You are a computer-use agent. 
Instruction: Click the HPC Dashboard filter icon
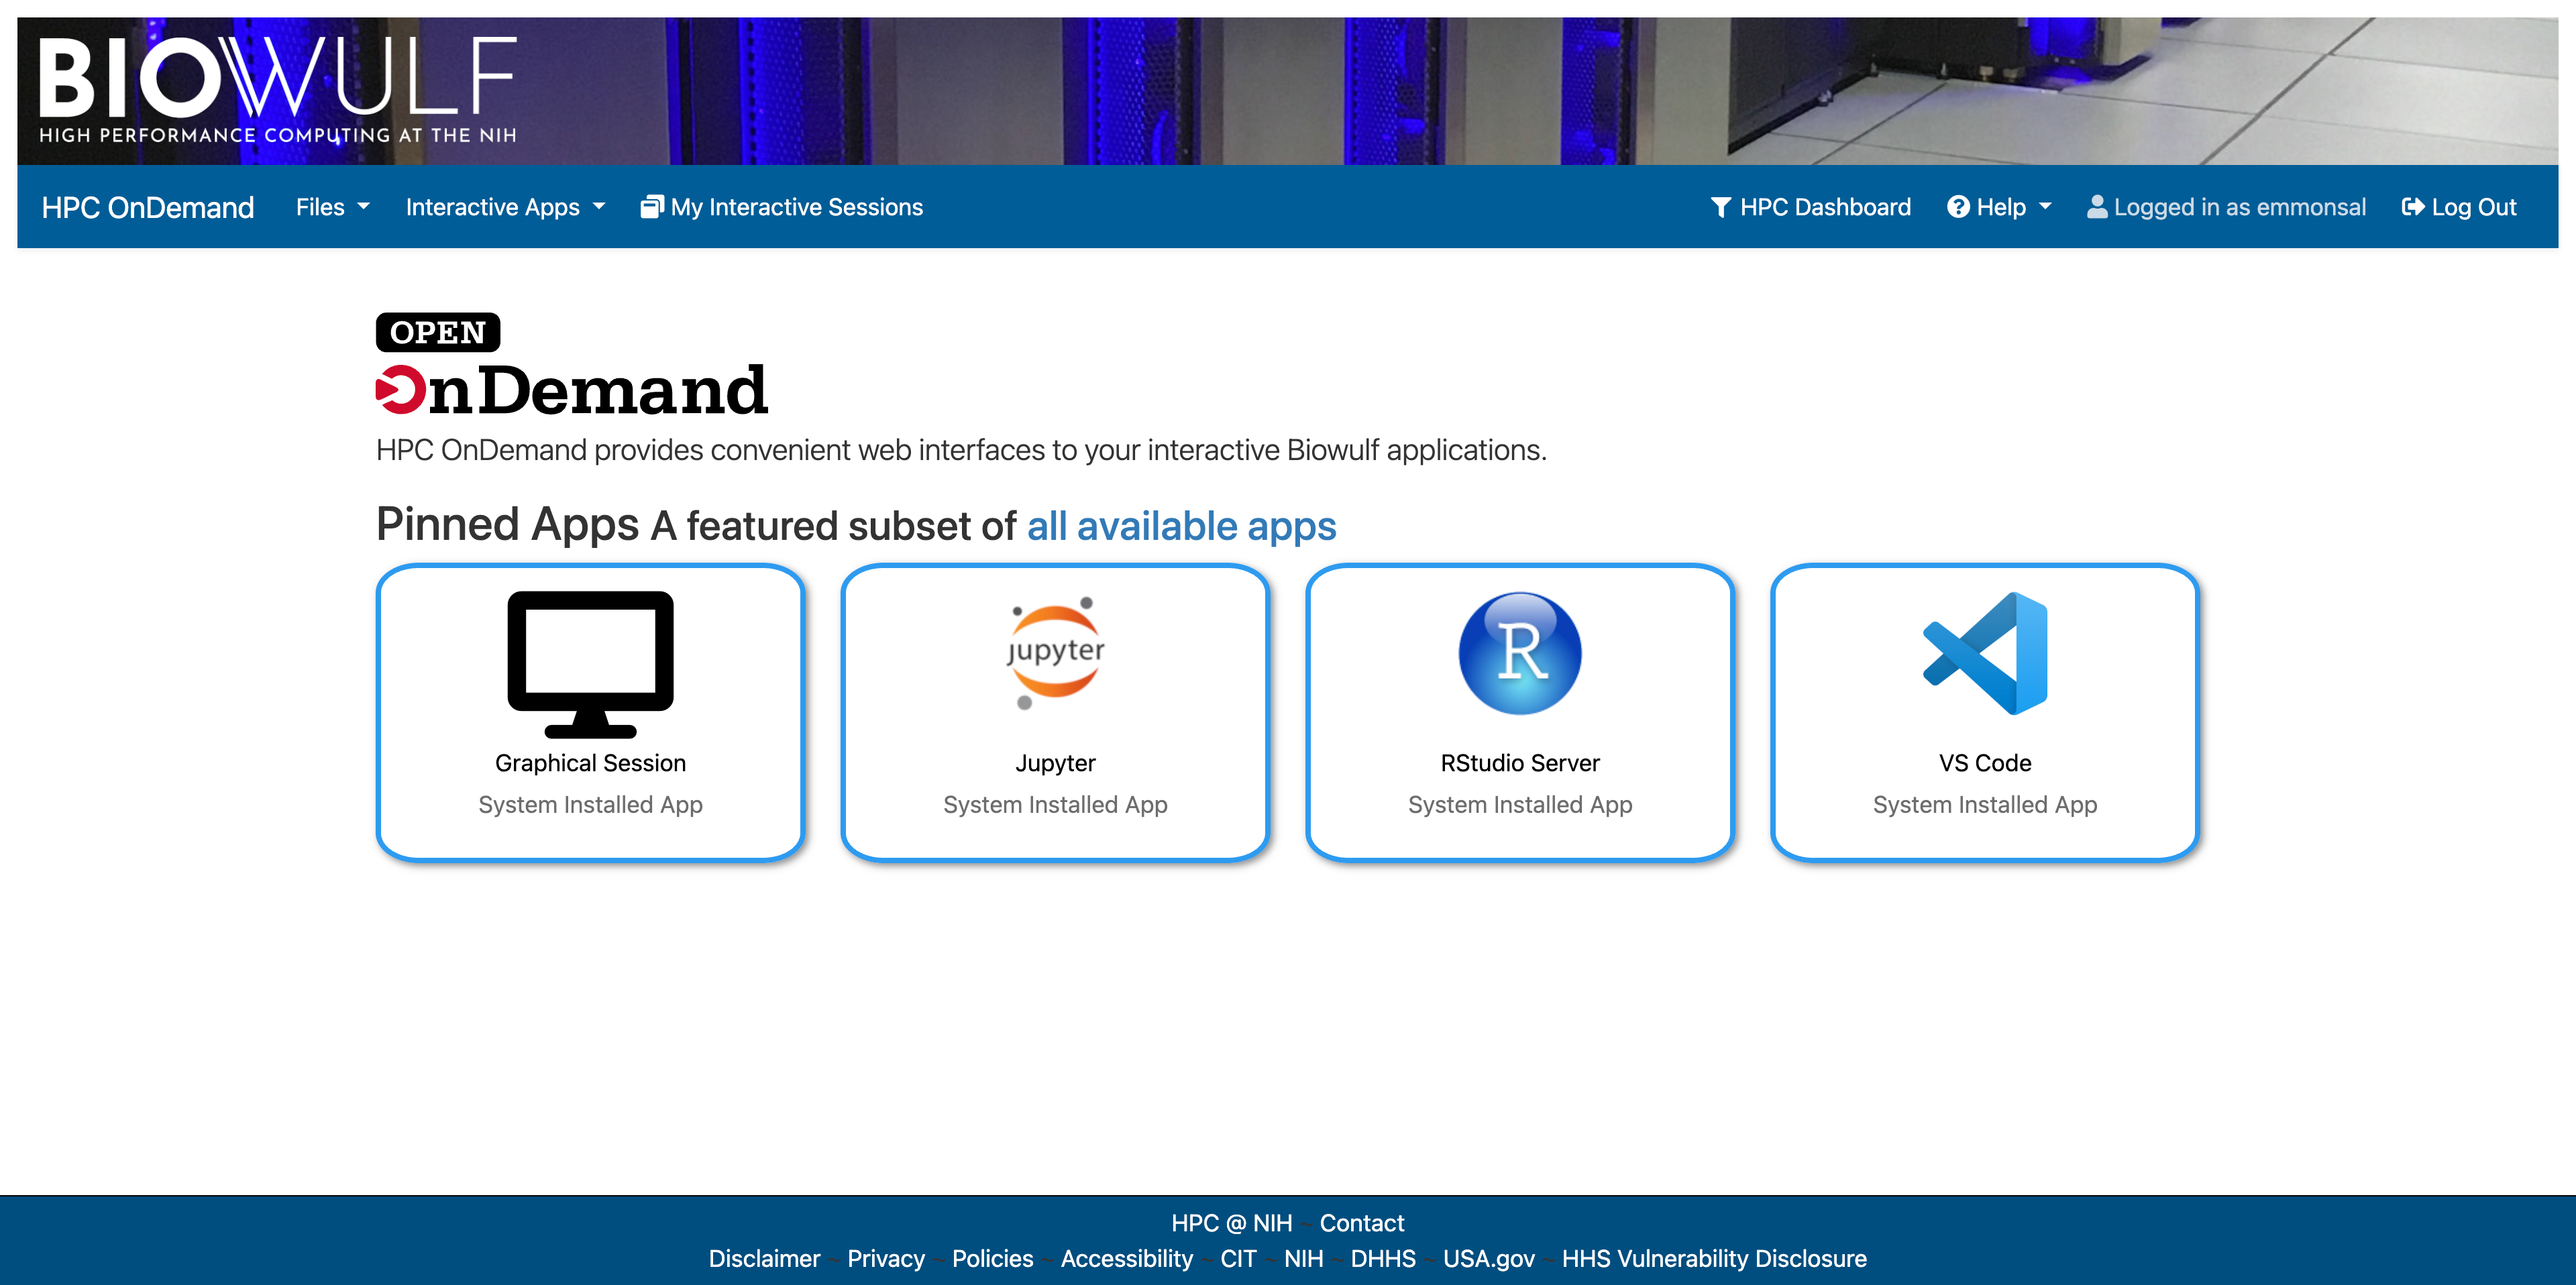tap(1720, 207)
